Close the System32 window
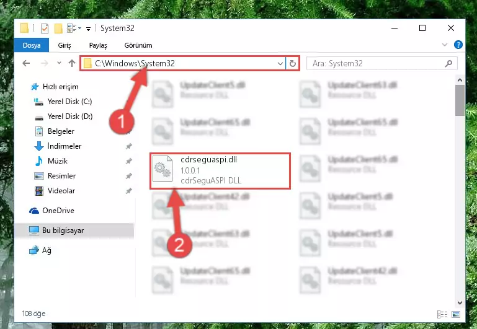Image resolution: width=477 pixels, height=329 pixels. pyautogui.click(x=451, y=28)
